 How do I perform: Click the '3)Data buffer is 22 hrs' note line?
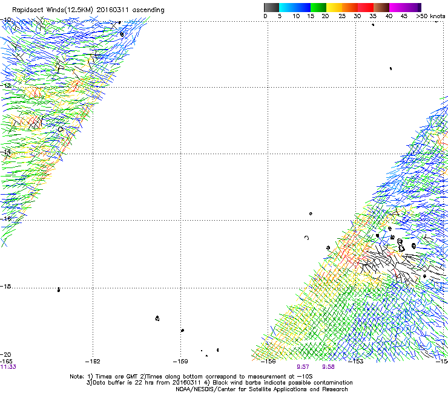[x=219, y=383]
